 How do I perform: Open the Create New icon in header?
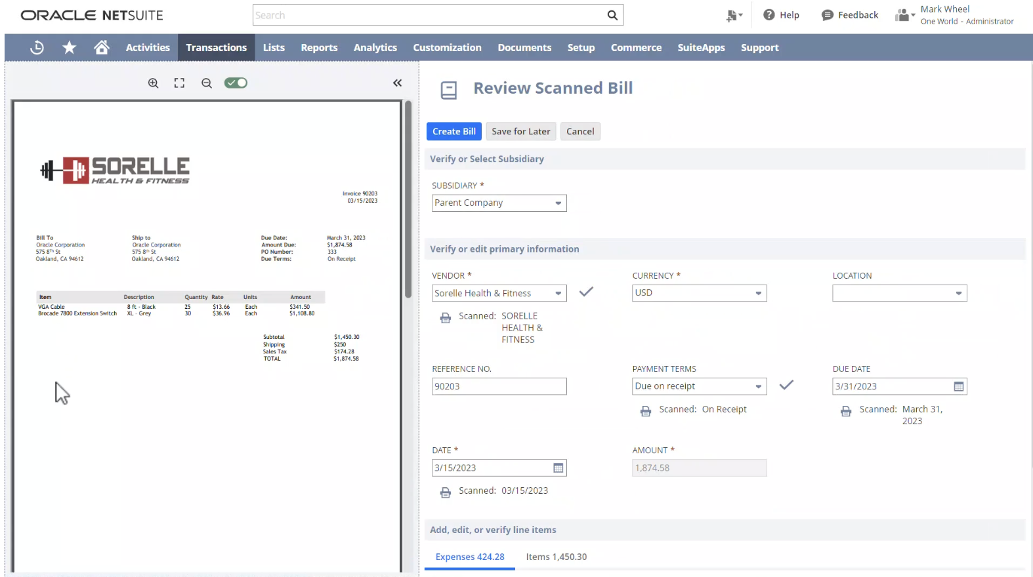734,15
